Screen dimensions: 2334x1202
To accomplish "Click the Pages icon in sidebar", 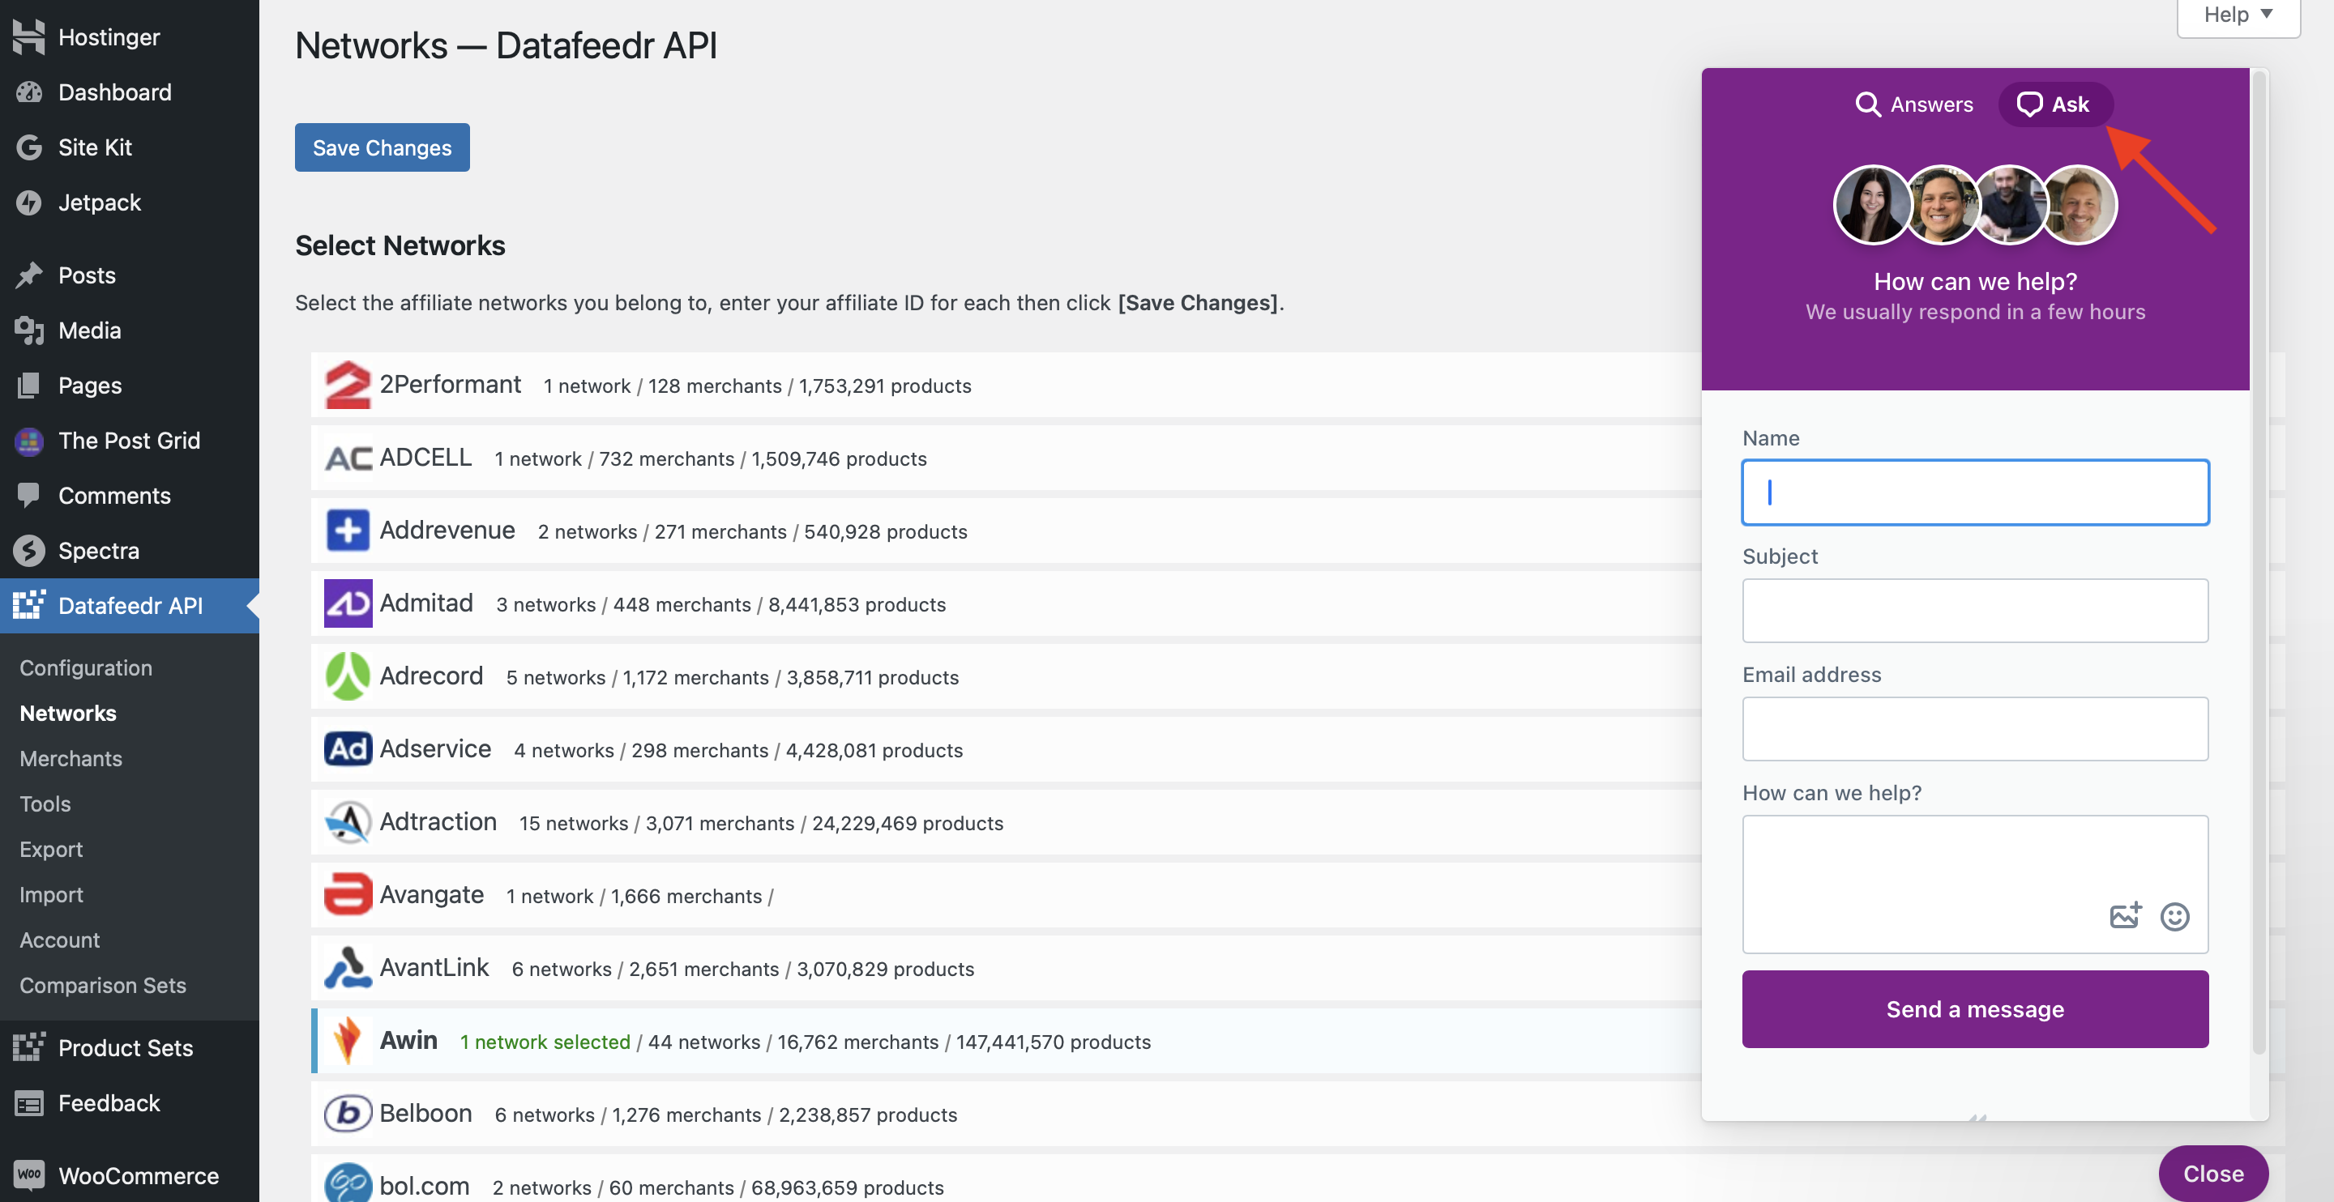I will pyautogui.click(x=29, y=385).
